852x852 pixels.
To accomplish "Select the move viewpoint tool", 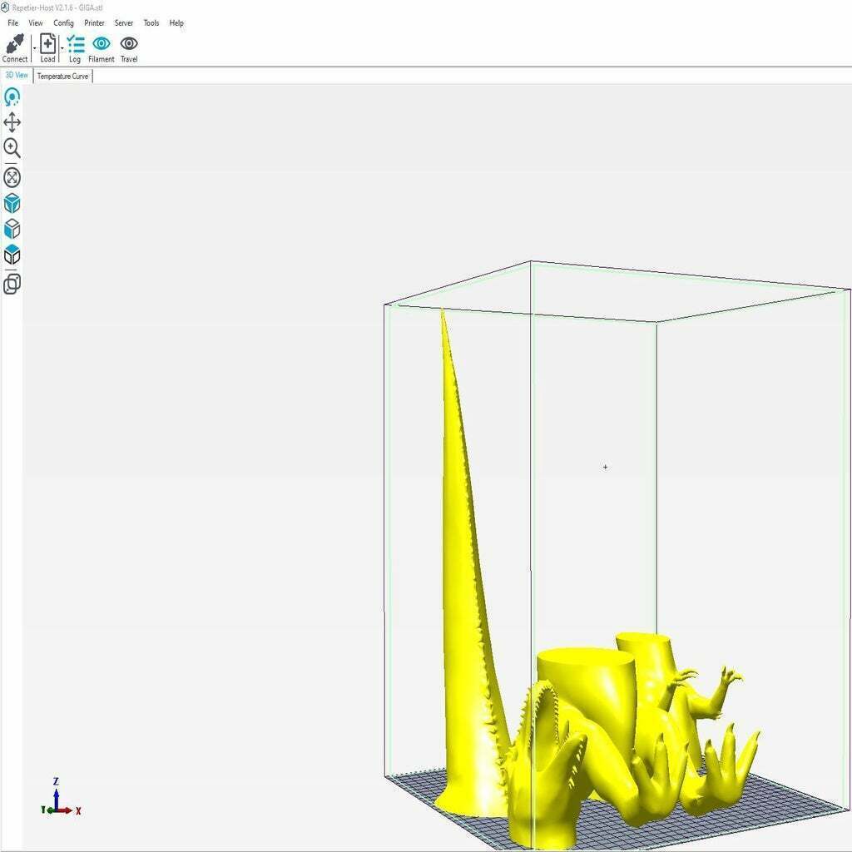I will (12, 122).
